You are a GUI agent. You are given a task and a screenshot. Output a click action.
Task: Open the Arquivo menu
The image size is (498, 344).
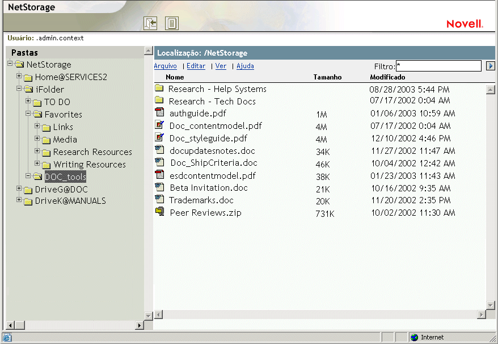click(165, 66)
